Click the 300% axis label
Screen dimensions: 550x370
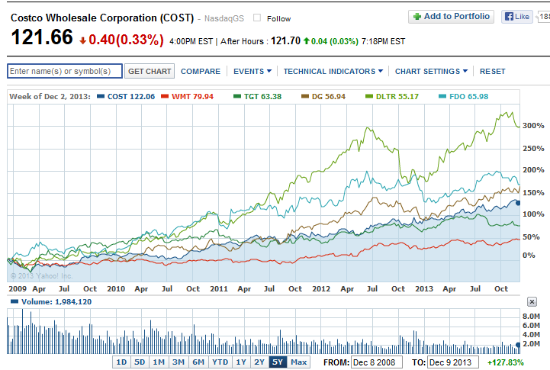(x=533, y=126)
